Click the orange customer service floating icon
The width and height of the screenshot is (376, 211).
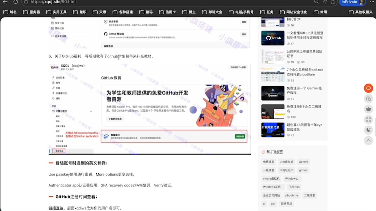368,88
